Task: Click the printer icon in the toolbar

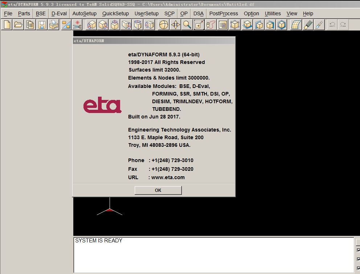Action: [53, 25]
